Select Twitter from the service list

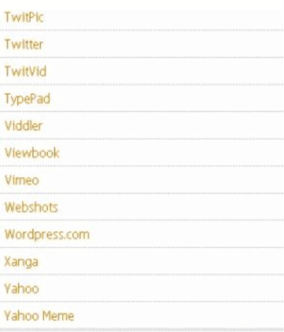coord(24,45)
